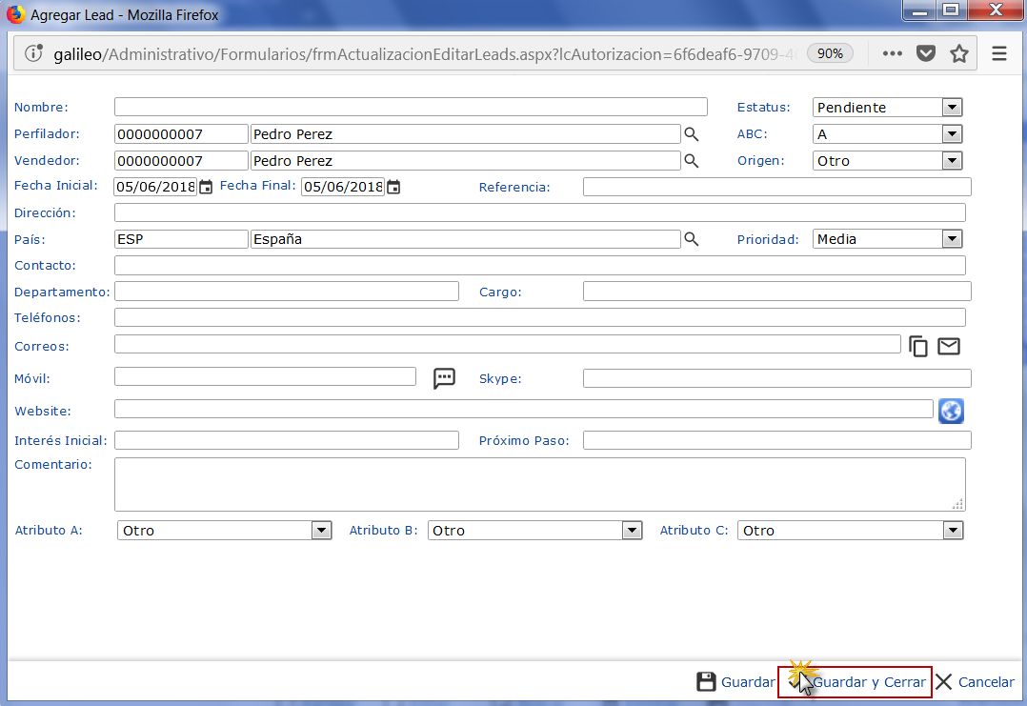Open Fecha Final calendar picker

click(x=393, y=188)
